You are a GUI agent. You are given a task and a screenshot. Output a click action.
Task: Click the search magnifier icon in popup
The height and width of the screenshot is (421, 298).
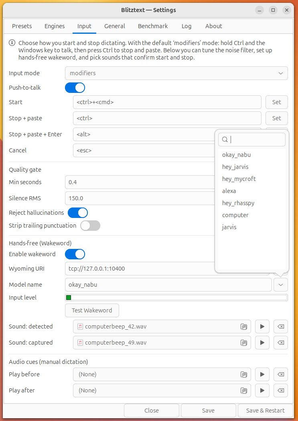(x=225, y=140)
